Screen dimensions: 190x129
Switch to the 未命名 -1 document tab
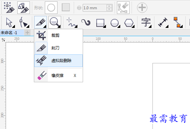[12, 33]
